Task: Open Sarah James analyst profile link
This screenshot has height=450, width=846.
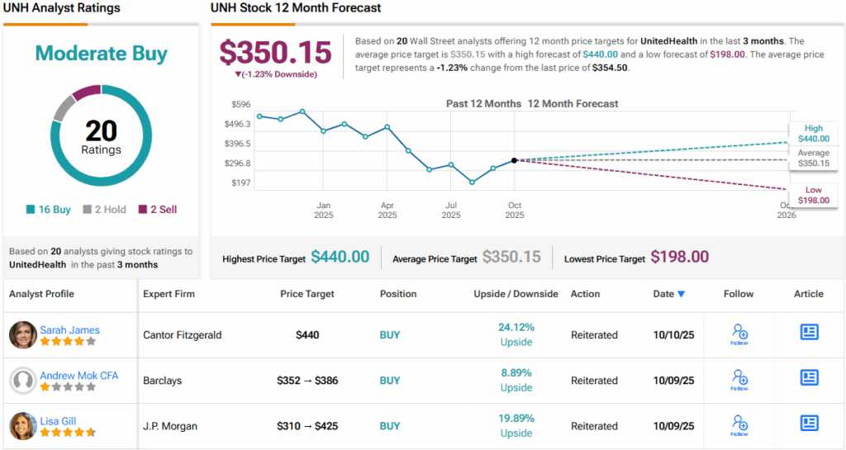Action: [x=69, y=329]
